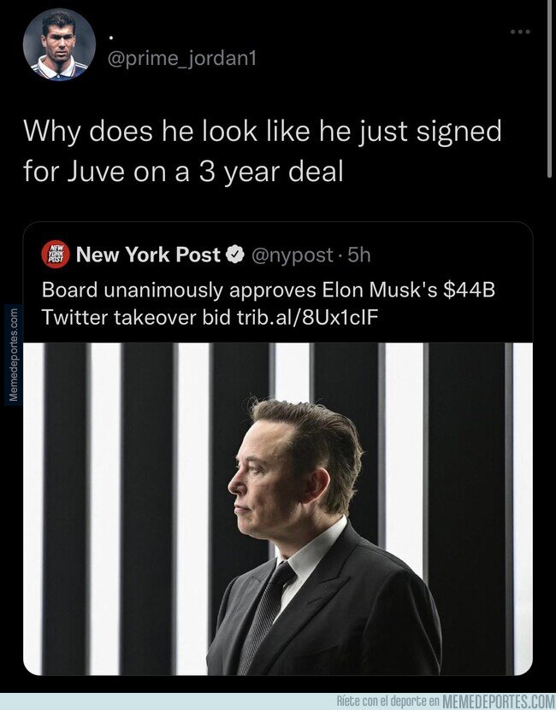Click the "for Juve on a 3 year deal" line
Image resolution: width=556 pixels, height=710 pixels.
click(x=182, y=171)
